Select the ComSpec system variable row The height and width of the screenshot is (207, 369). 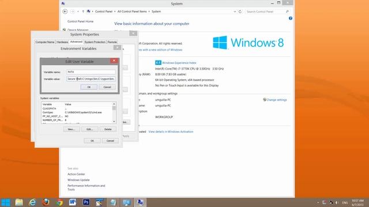pos(77,113)
